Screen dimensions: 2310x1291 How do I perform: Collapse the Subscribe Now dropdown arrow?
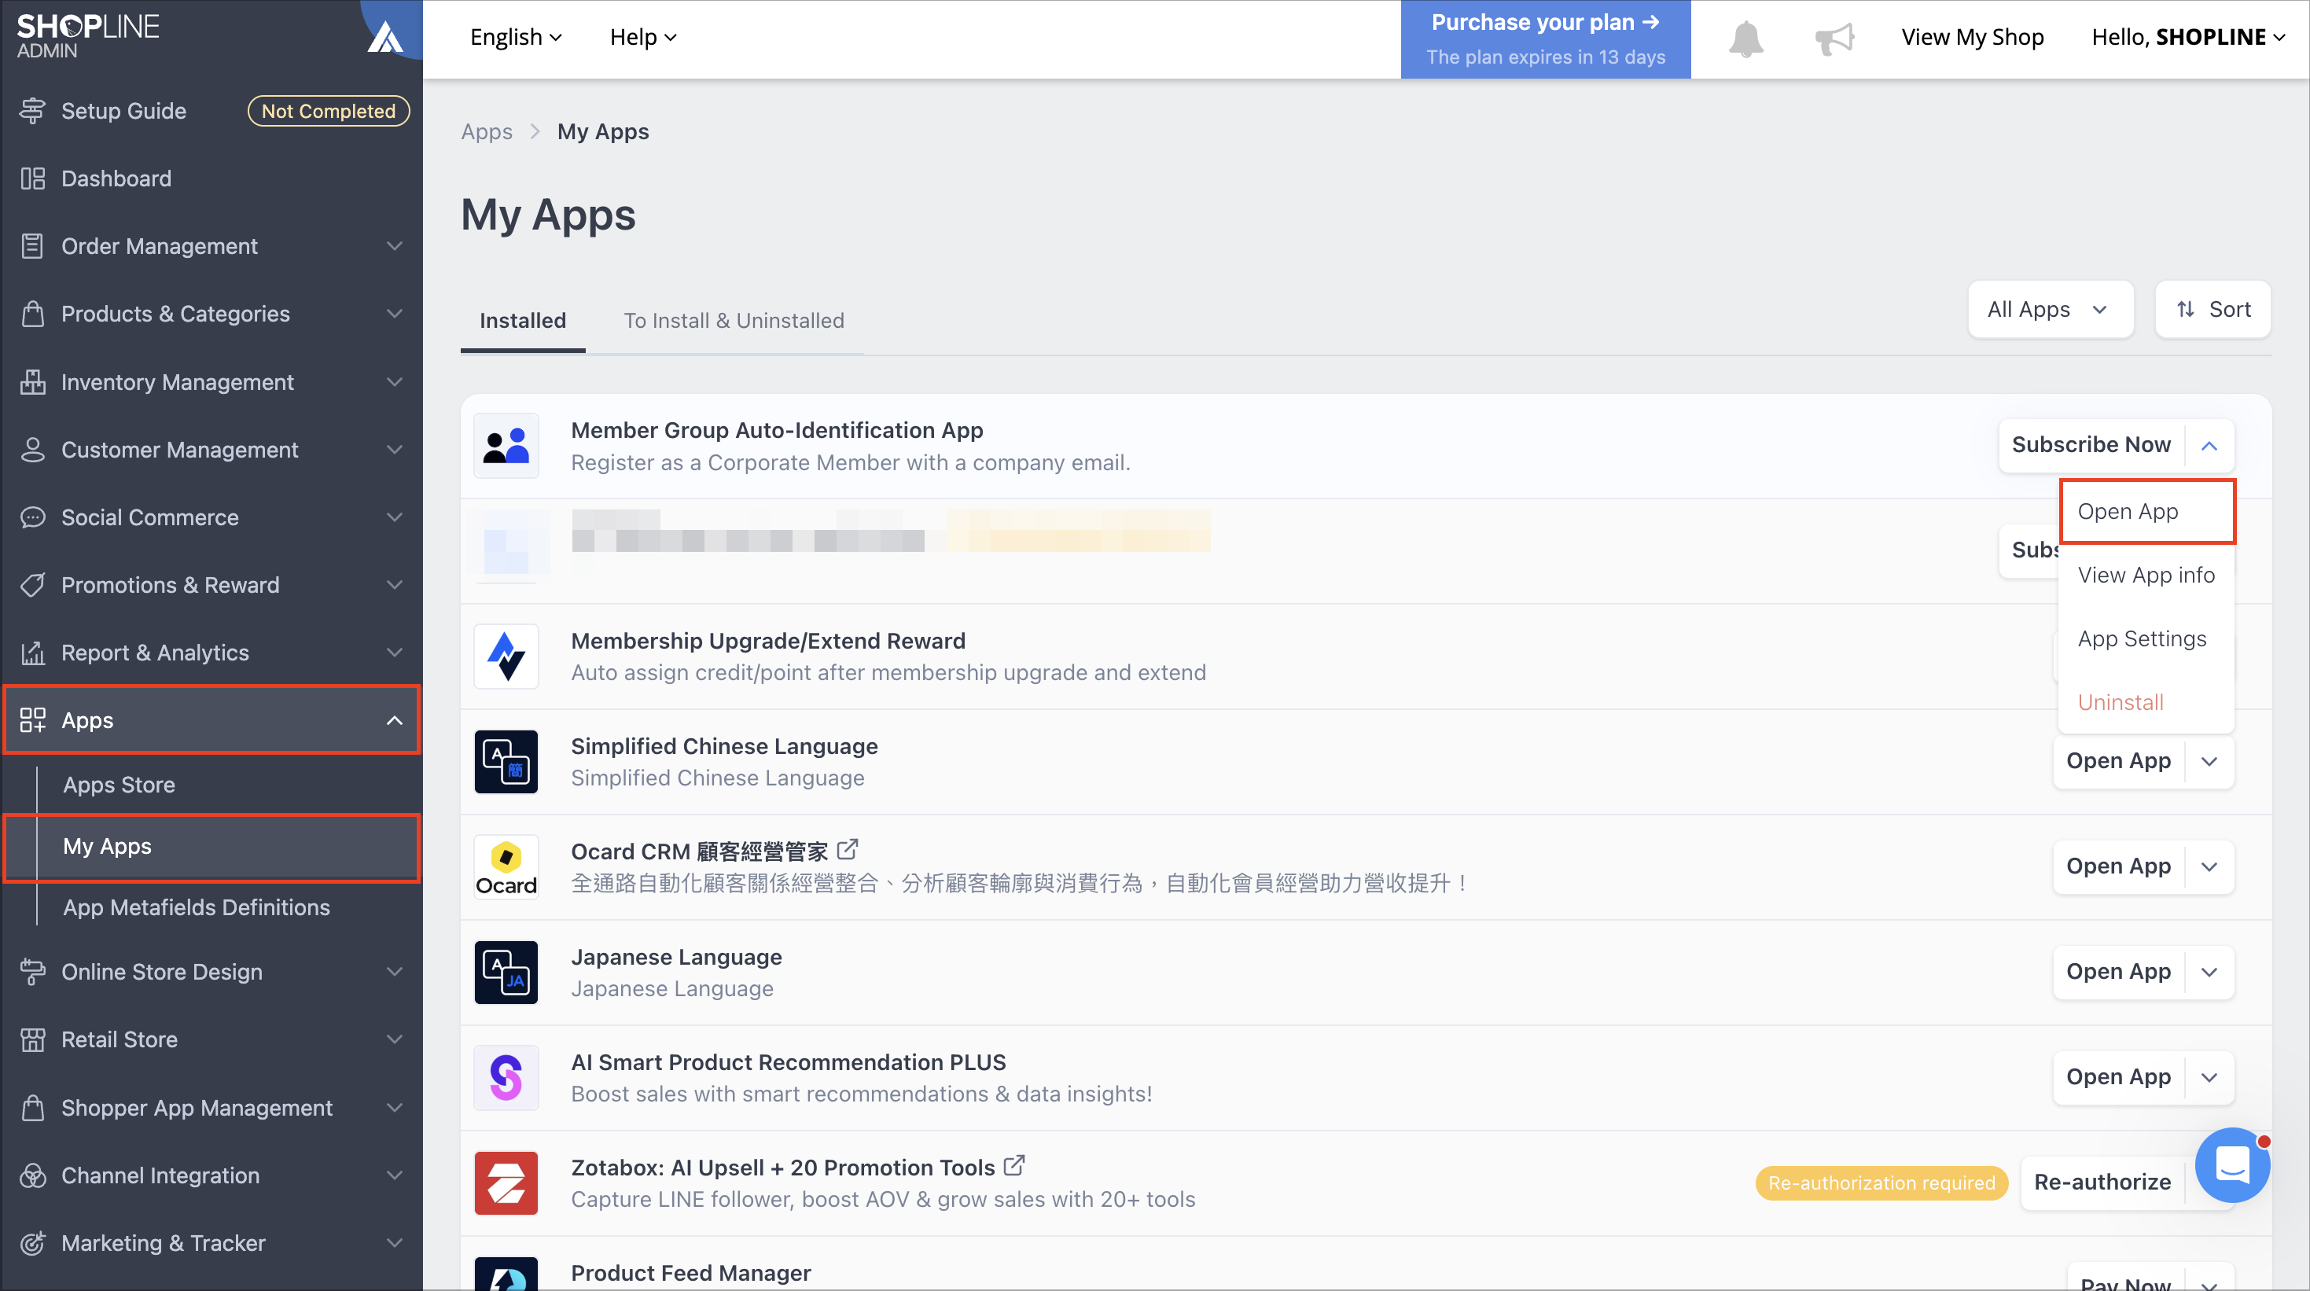(2209, 446)
